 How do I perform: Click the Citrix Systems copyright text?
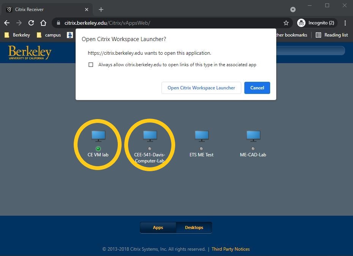[x=154, y=249]
